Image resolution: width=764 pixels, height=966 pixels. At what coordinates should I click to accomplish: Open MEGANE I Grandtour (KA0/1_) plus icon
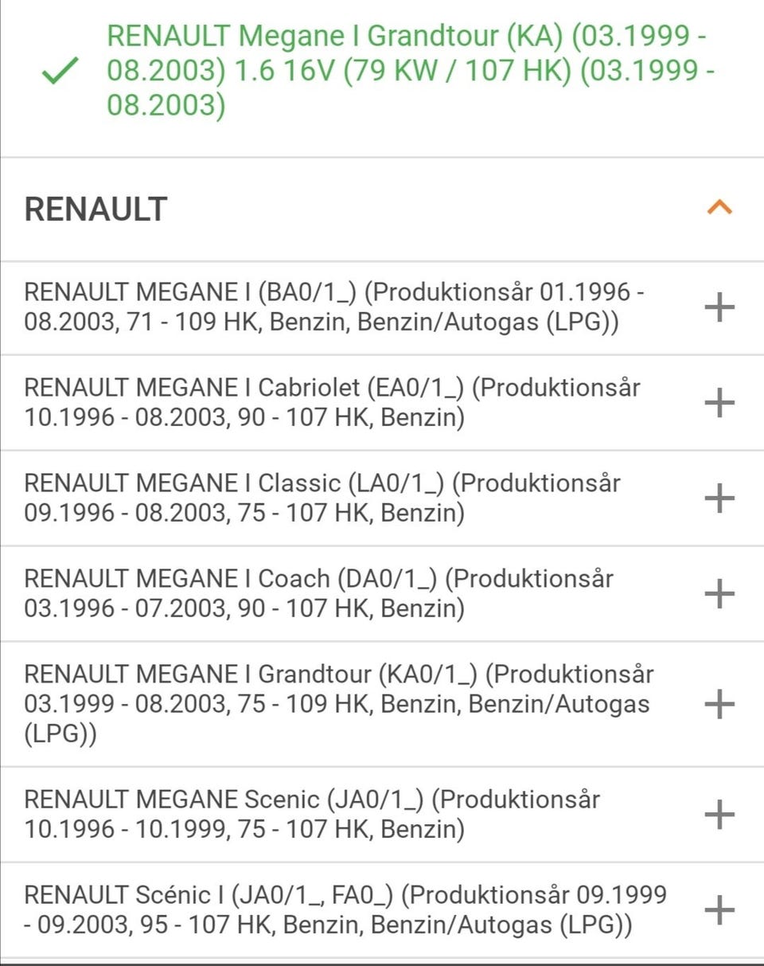[719, 705]
